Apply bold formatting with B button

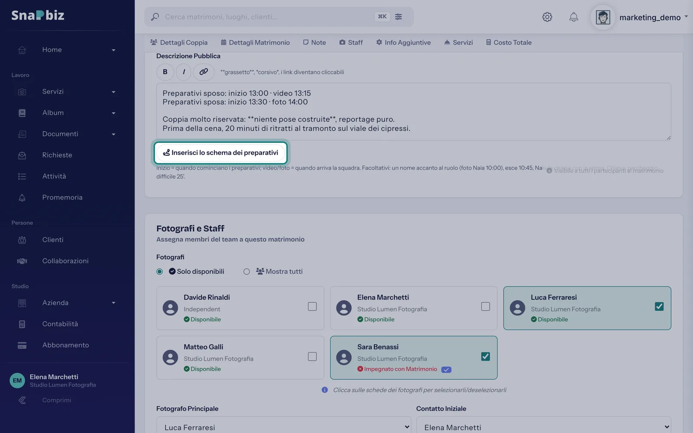165,72
